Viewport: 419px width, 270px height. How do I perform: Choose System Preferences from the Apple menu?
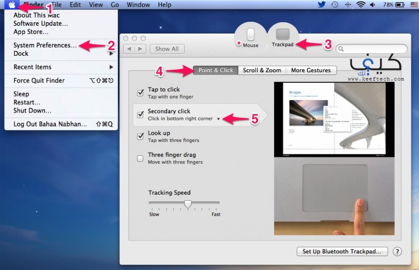point(45,45)
